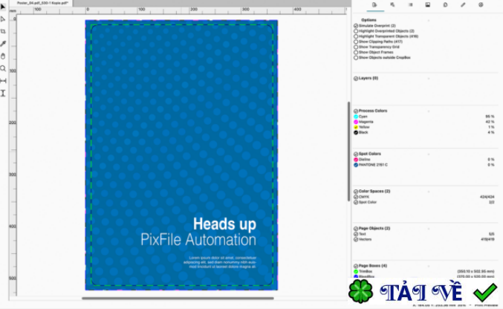This screenshot has width=503, height=309.
Task: Collapse the Process Colors section arrow
Action: (429, 111)
